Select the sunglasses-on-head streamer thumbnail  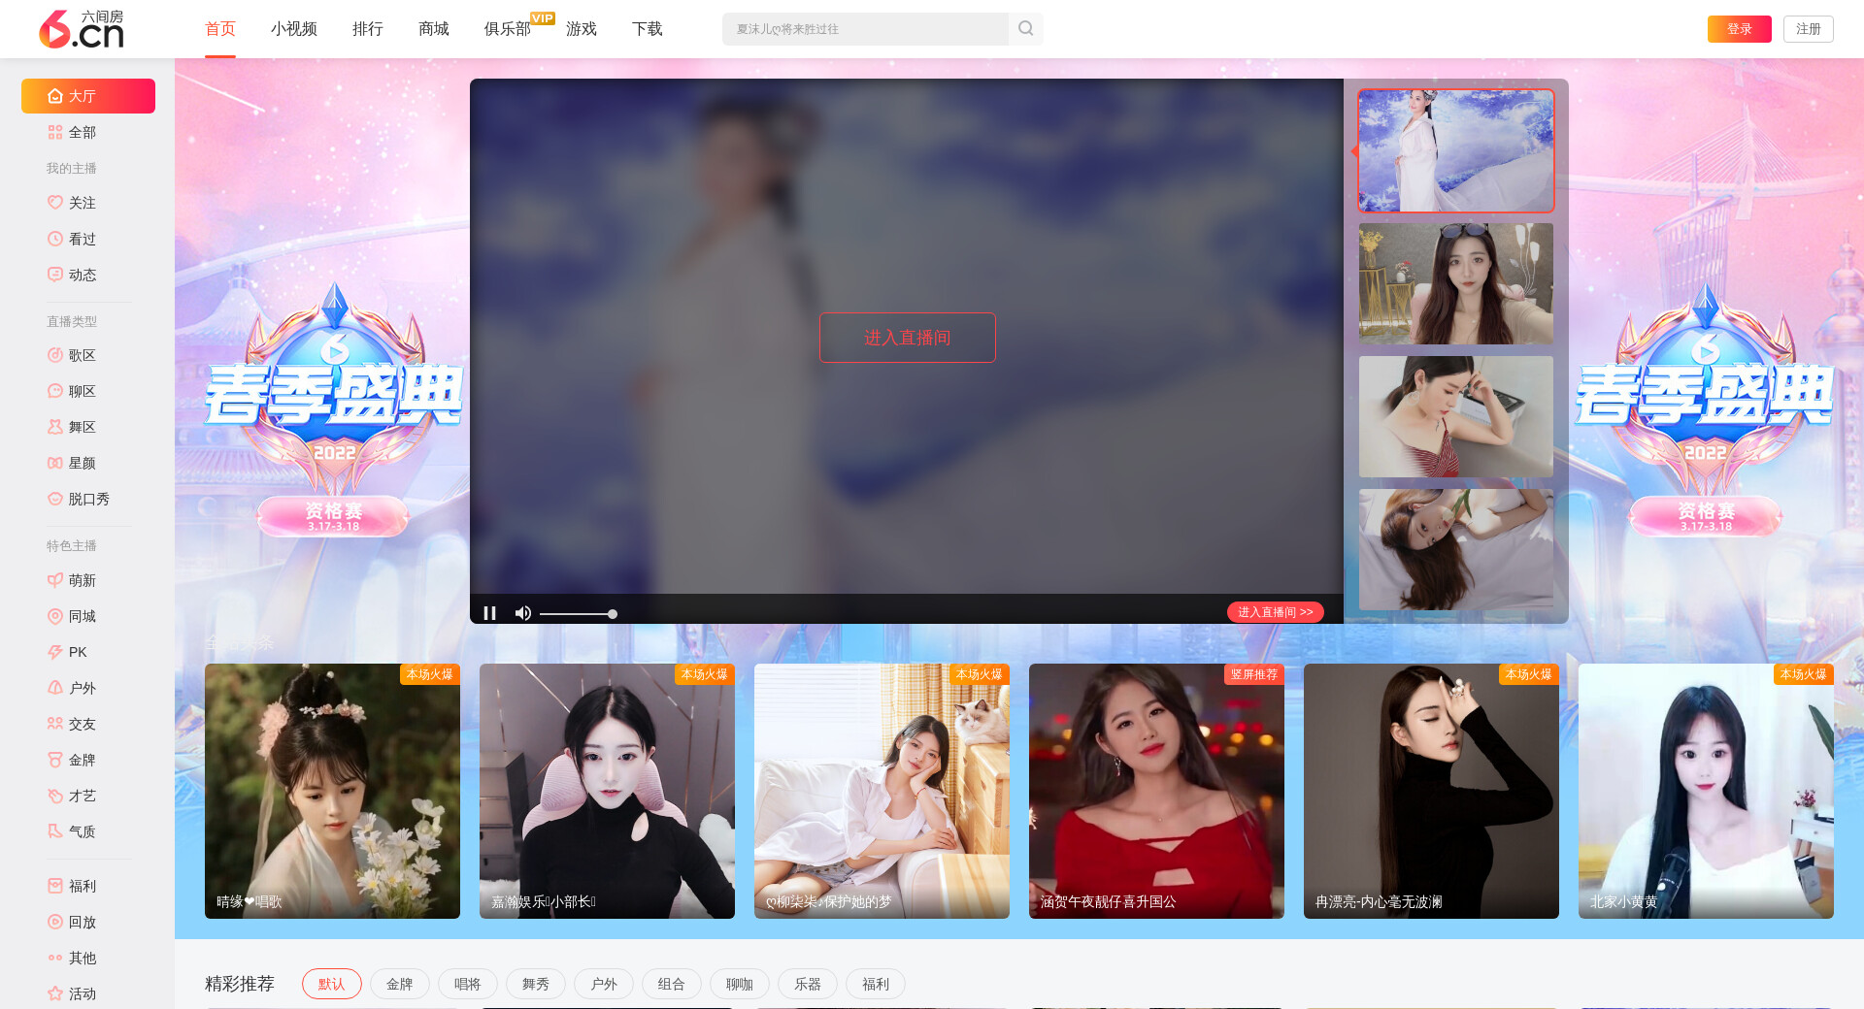tap(1456, 283)
